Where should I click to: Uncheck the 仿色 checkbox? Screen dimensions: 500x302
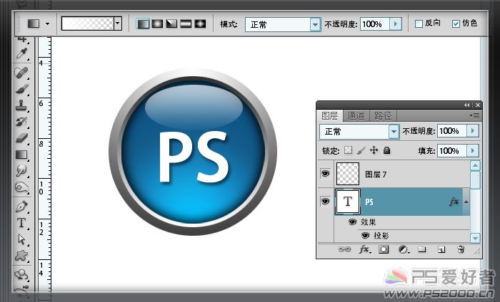pyautogui.click(x=456, y=24)
